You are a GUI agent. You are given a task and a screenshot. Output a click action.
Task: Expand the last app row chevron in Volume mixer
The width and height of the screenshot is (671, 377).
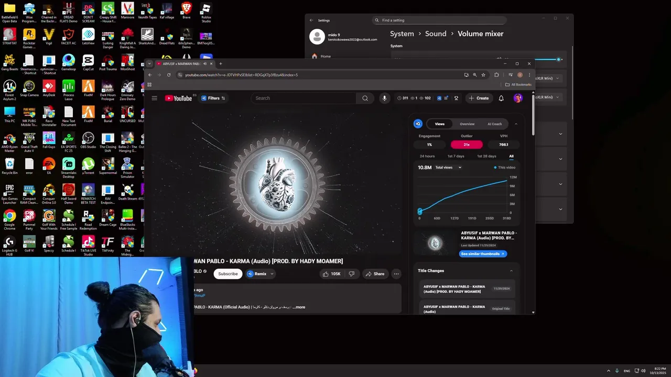point(560,209)
